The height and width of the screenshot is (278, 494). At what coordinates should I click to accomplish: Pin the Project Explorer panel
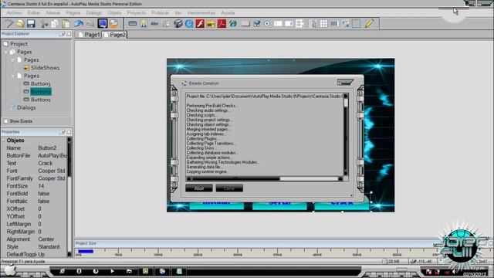click(x=63, y=34)
